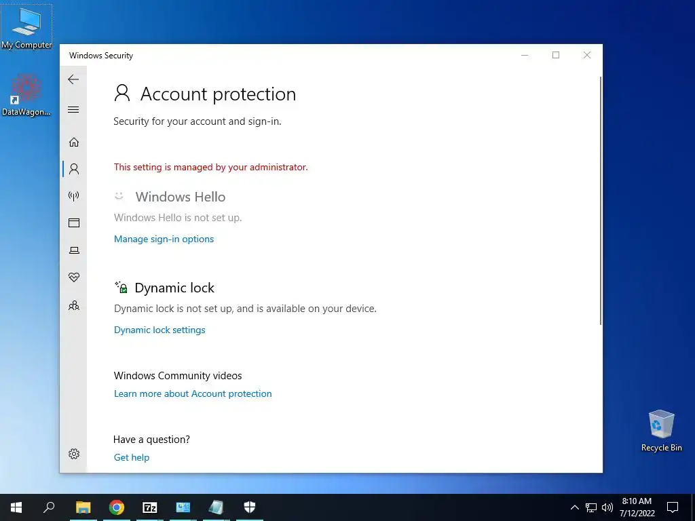Open Family options sidebar icon
This screenshot has height=521, width=695.
(73, 305)
